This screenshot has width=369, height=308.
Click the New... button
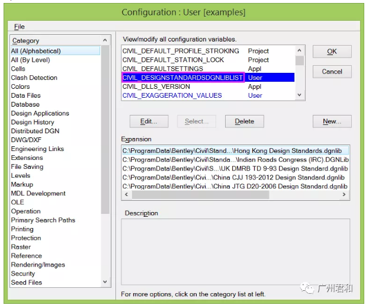click(332, 121)
